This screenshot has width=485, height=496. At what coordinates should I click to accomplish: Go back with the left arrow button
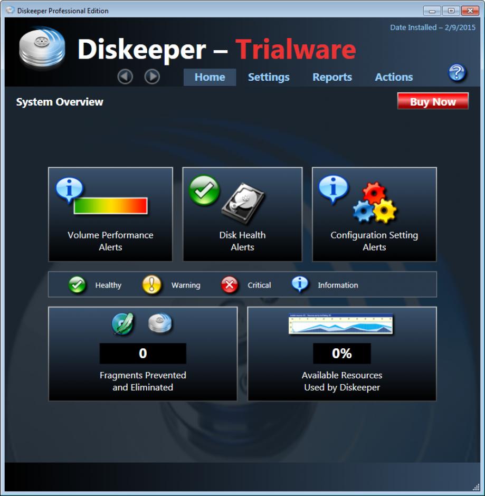(x=125, y=77)
